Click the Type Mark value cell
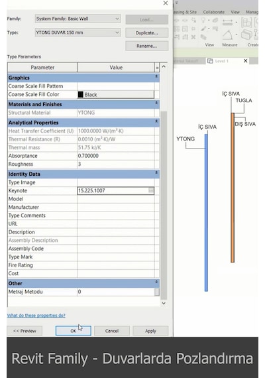 tap(116, 257)
